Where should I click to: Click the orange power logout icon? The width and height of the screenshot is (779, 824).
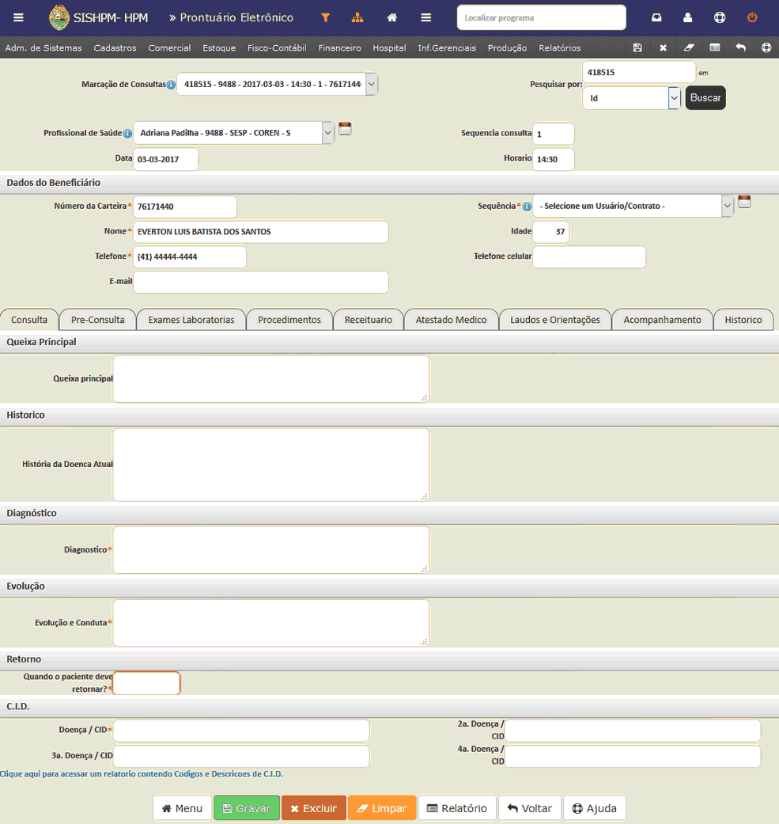752,17
